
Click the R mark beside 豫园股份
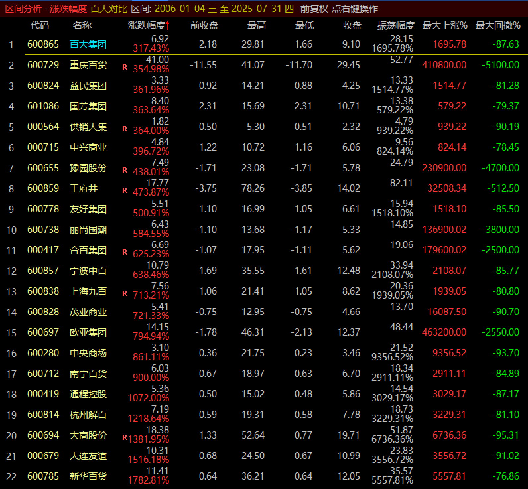tap(125, 170)
